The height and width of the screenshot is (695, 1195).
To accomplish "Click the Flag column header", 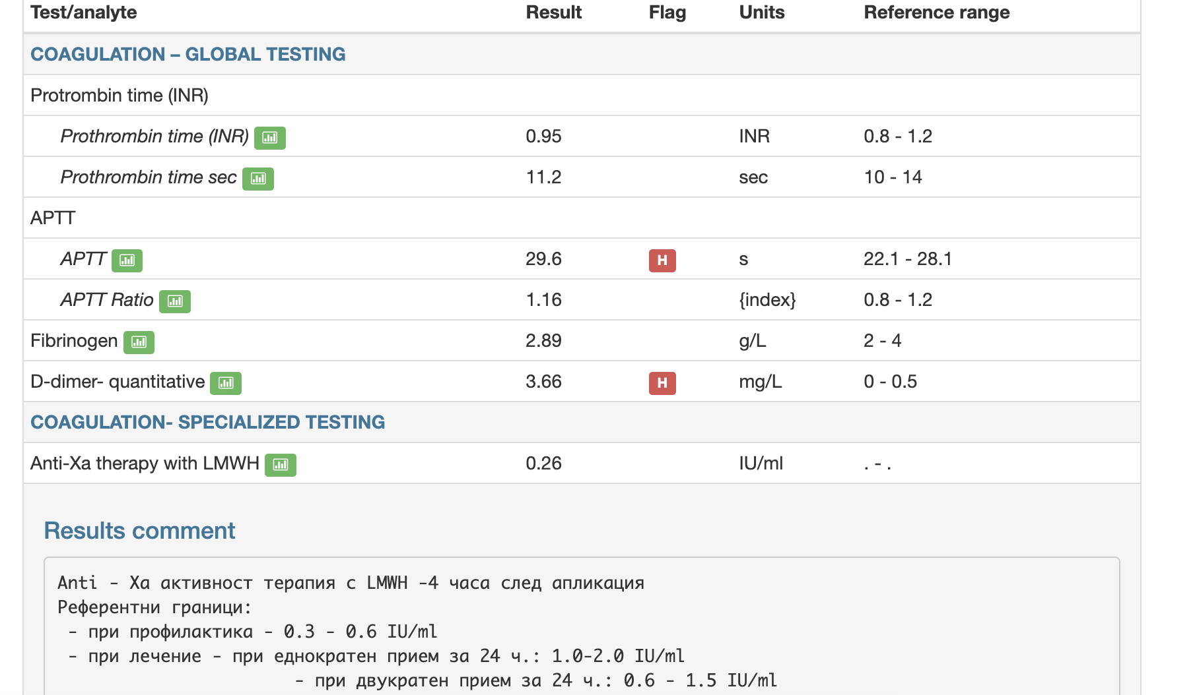I will 667,13.
